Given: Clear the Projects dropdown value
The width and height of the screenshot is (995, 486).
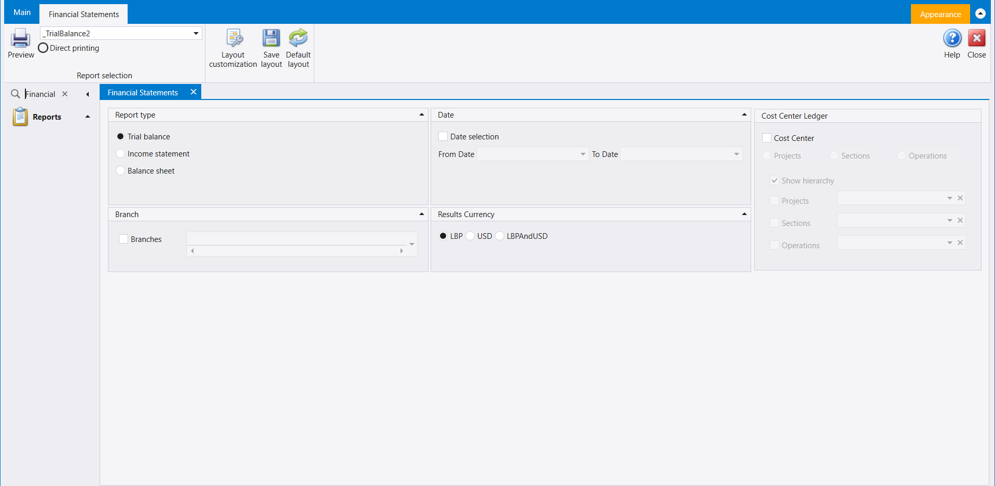Looking at the screenshot, I should [x=960, y=198].
